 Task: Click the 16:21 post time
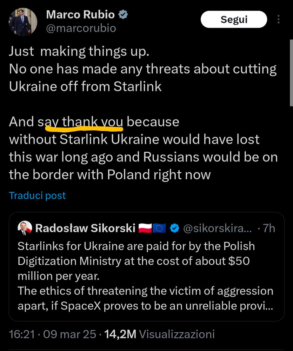coord(22,334)
